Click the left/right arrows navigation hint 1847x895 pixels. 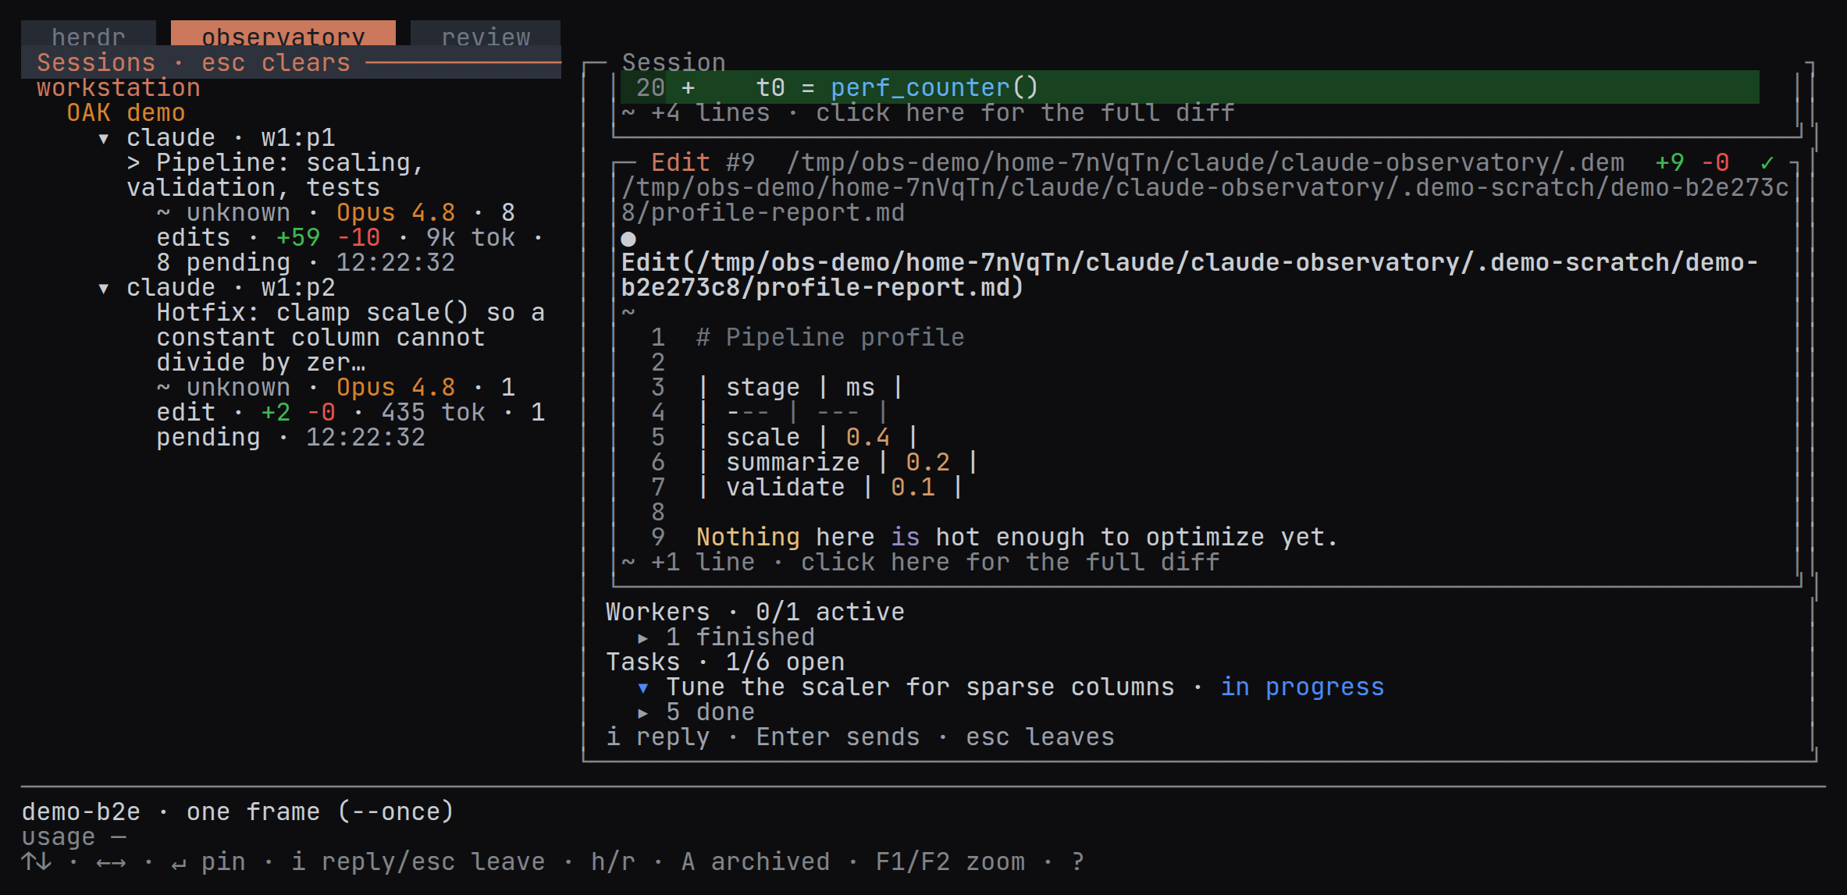(x=111, y=862)
